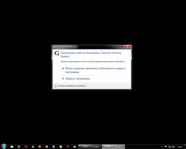
Task: Open Windows Explorer from taskbar
Action: (x=12, y=147)
